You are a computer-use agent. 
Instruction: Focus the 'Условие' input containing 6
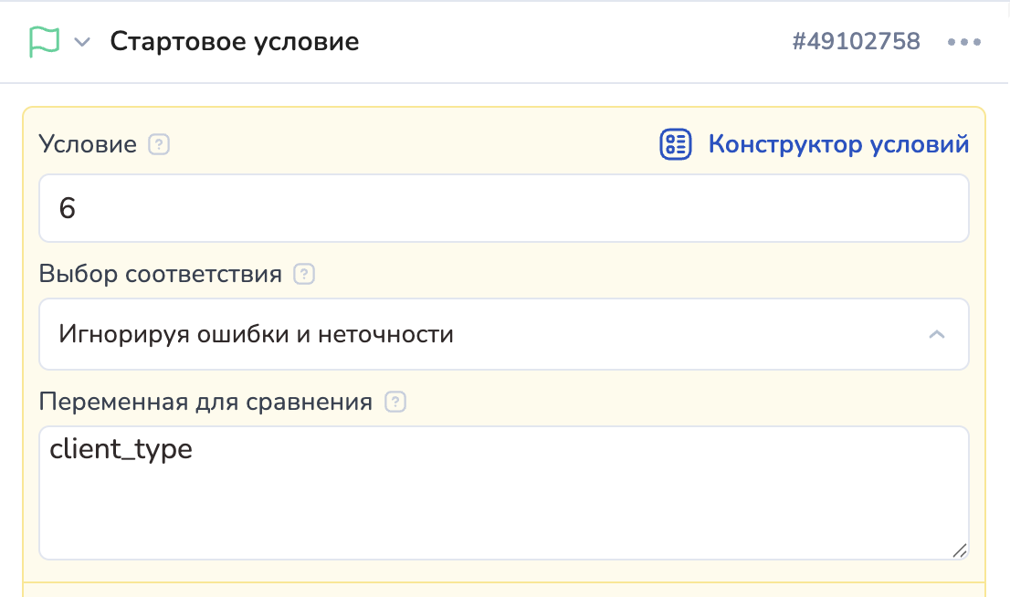pos(504,208)
